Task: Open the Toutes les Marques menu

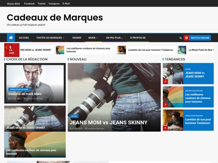Action: pos(49,38)
